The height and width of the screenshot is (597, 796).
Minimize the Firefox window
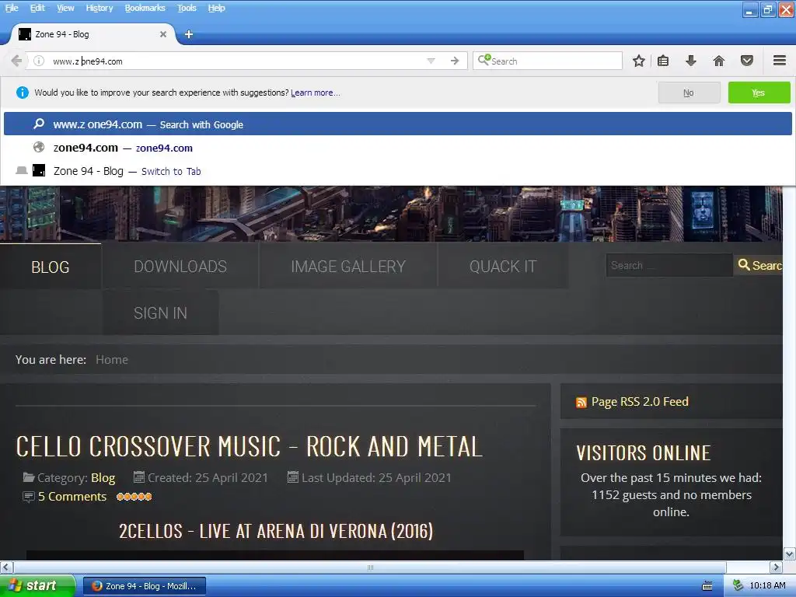750,9
